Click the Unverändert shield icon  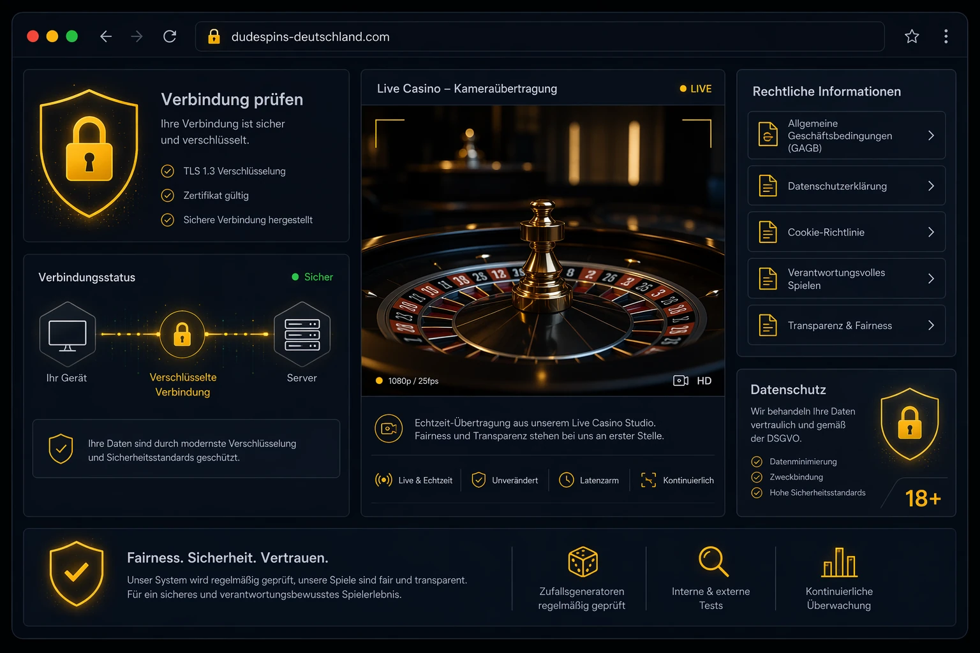pos(479,480)
